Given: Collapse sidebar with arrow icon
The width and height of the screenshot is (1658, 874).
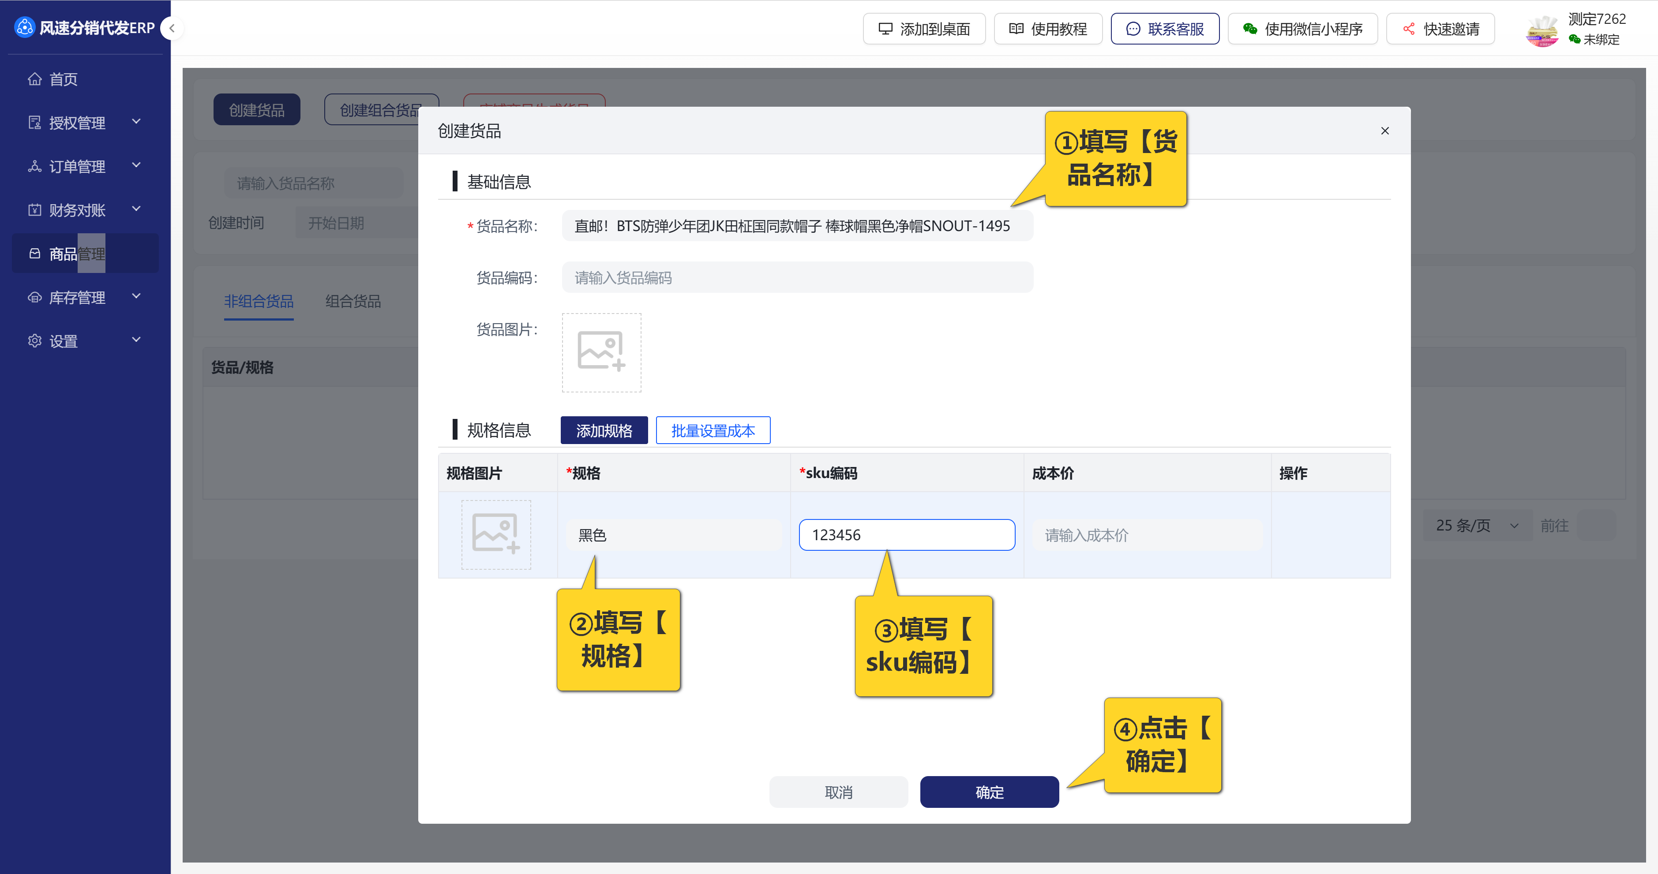Looking at the screenshot, I should 172,28.
